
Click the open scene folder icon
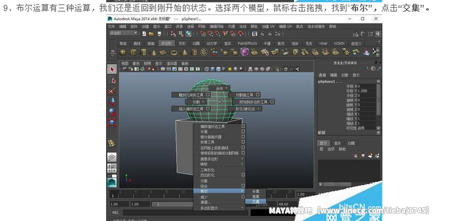tap(152, 34)
